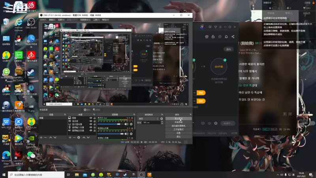Click the share icon in streaming assistant window
The height and width of the screenshot is (178, 316).
coord(233,37)
